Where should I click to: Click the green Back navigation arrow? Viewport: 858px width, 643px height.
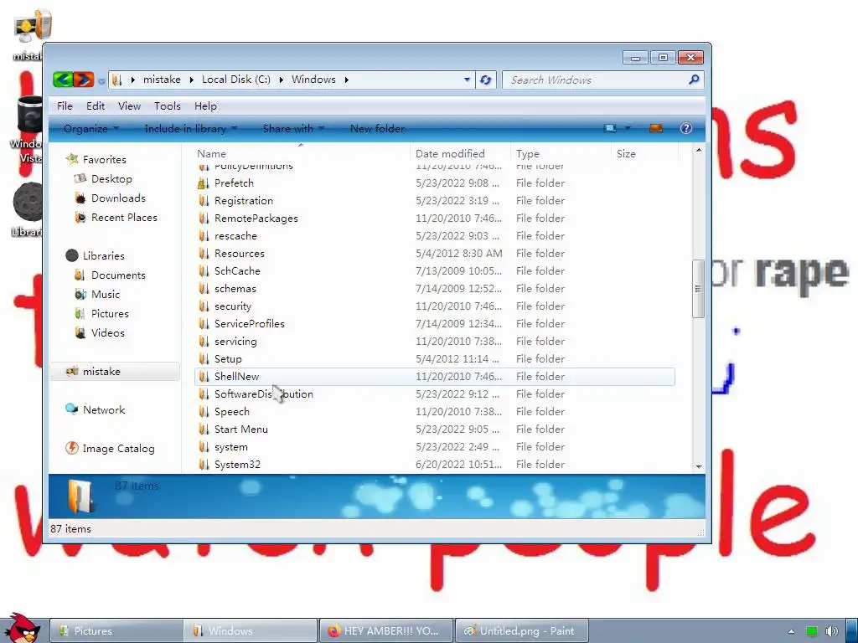[x=64, y=80]
